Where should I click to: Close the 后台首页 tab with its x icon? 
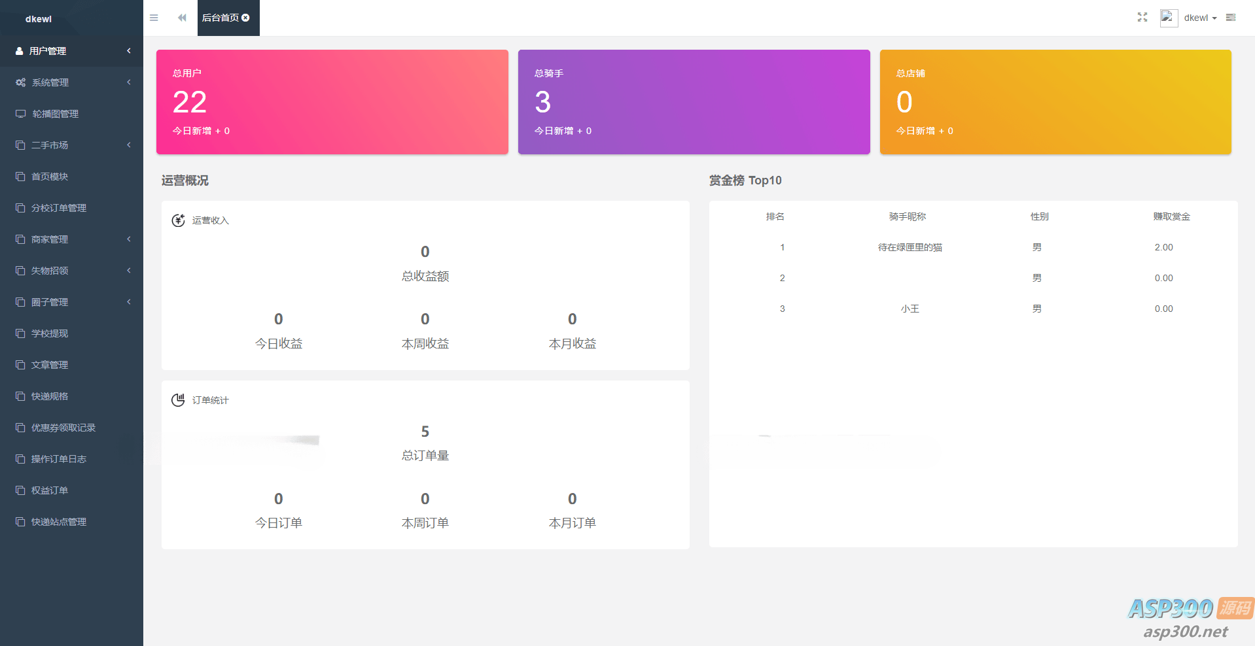click(246, 18)
